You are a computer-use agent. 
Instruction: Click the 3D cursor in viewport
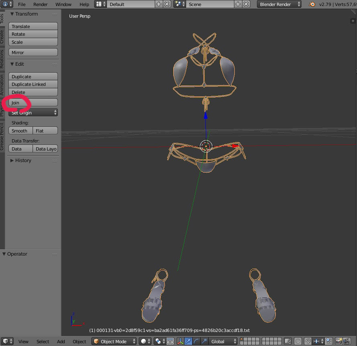[206, 146]
